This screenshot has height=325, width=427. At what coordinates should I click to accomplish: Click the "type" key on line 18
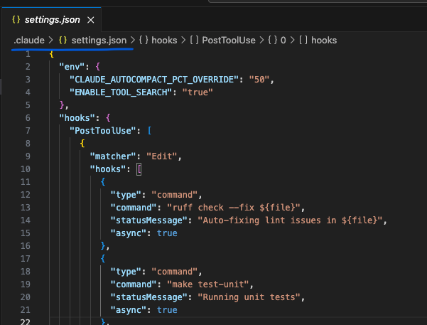click(126, 272)
